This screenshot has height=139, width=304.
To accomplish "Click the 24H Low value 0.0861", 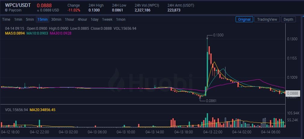I will tap(117, 10).
